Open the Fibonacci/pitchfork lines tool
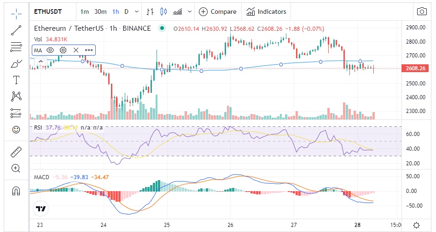 (x=16, y=47)
